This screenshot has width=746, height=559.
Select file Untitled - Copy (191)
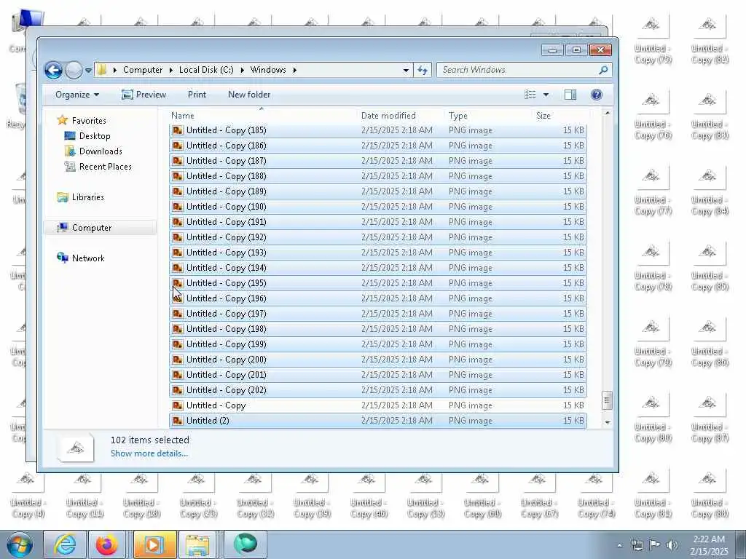coord(378,222)
